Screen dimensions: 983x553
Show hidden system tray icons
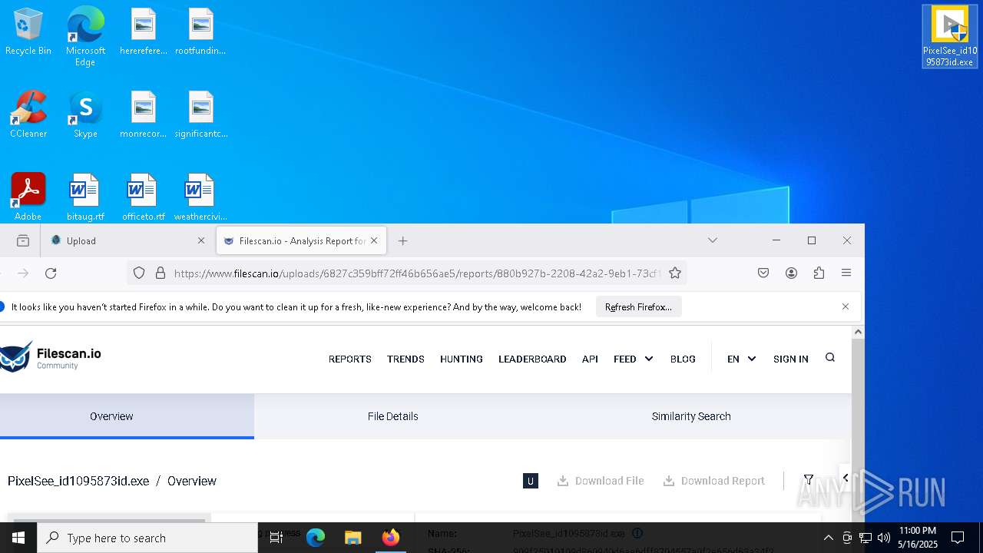[828, 538]
